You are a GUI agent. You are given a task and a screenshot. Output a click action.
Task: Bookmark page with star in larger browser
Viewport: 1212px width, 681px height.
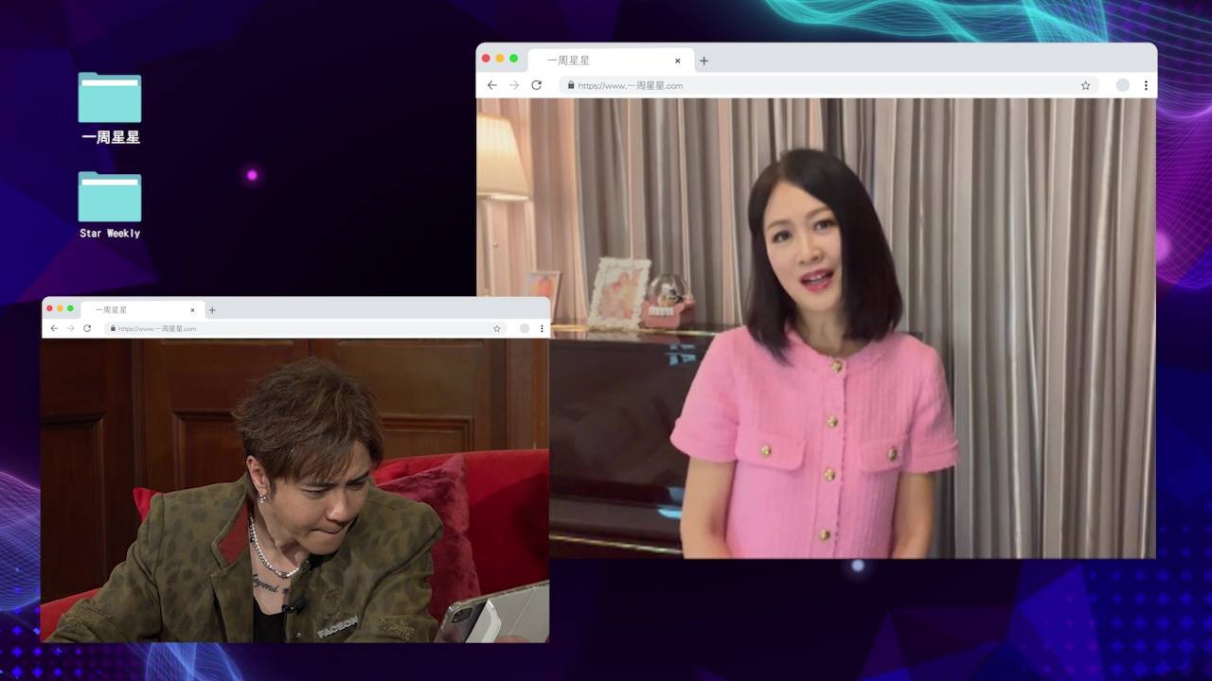tap(1085, 85)
